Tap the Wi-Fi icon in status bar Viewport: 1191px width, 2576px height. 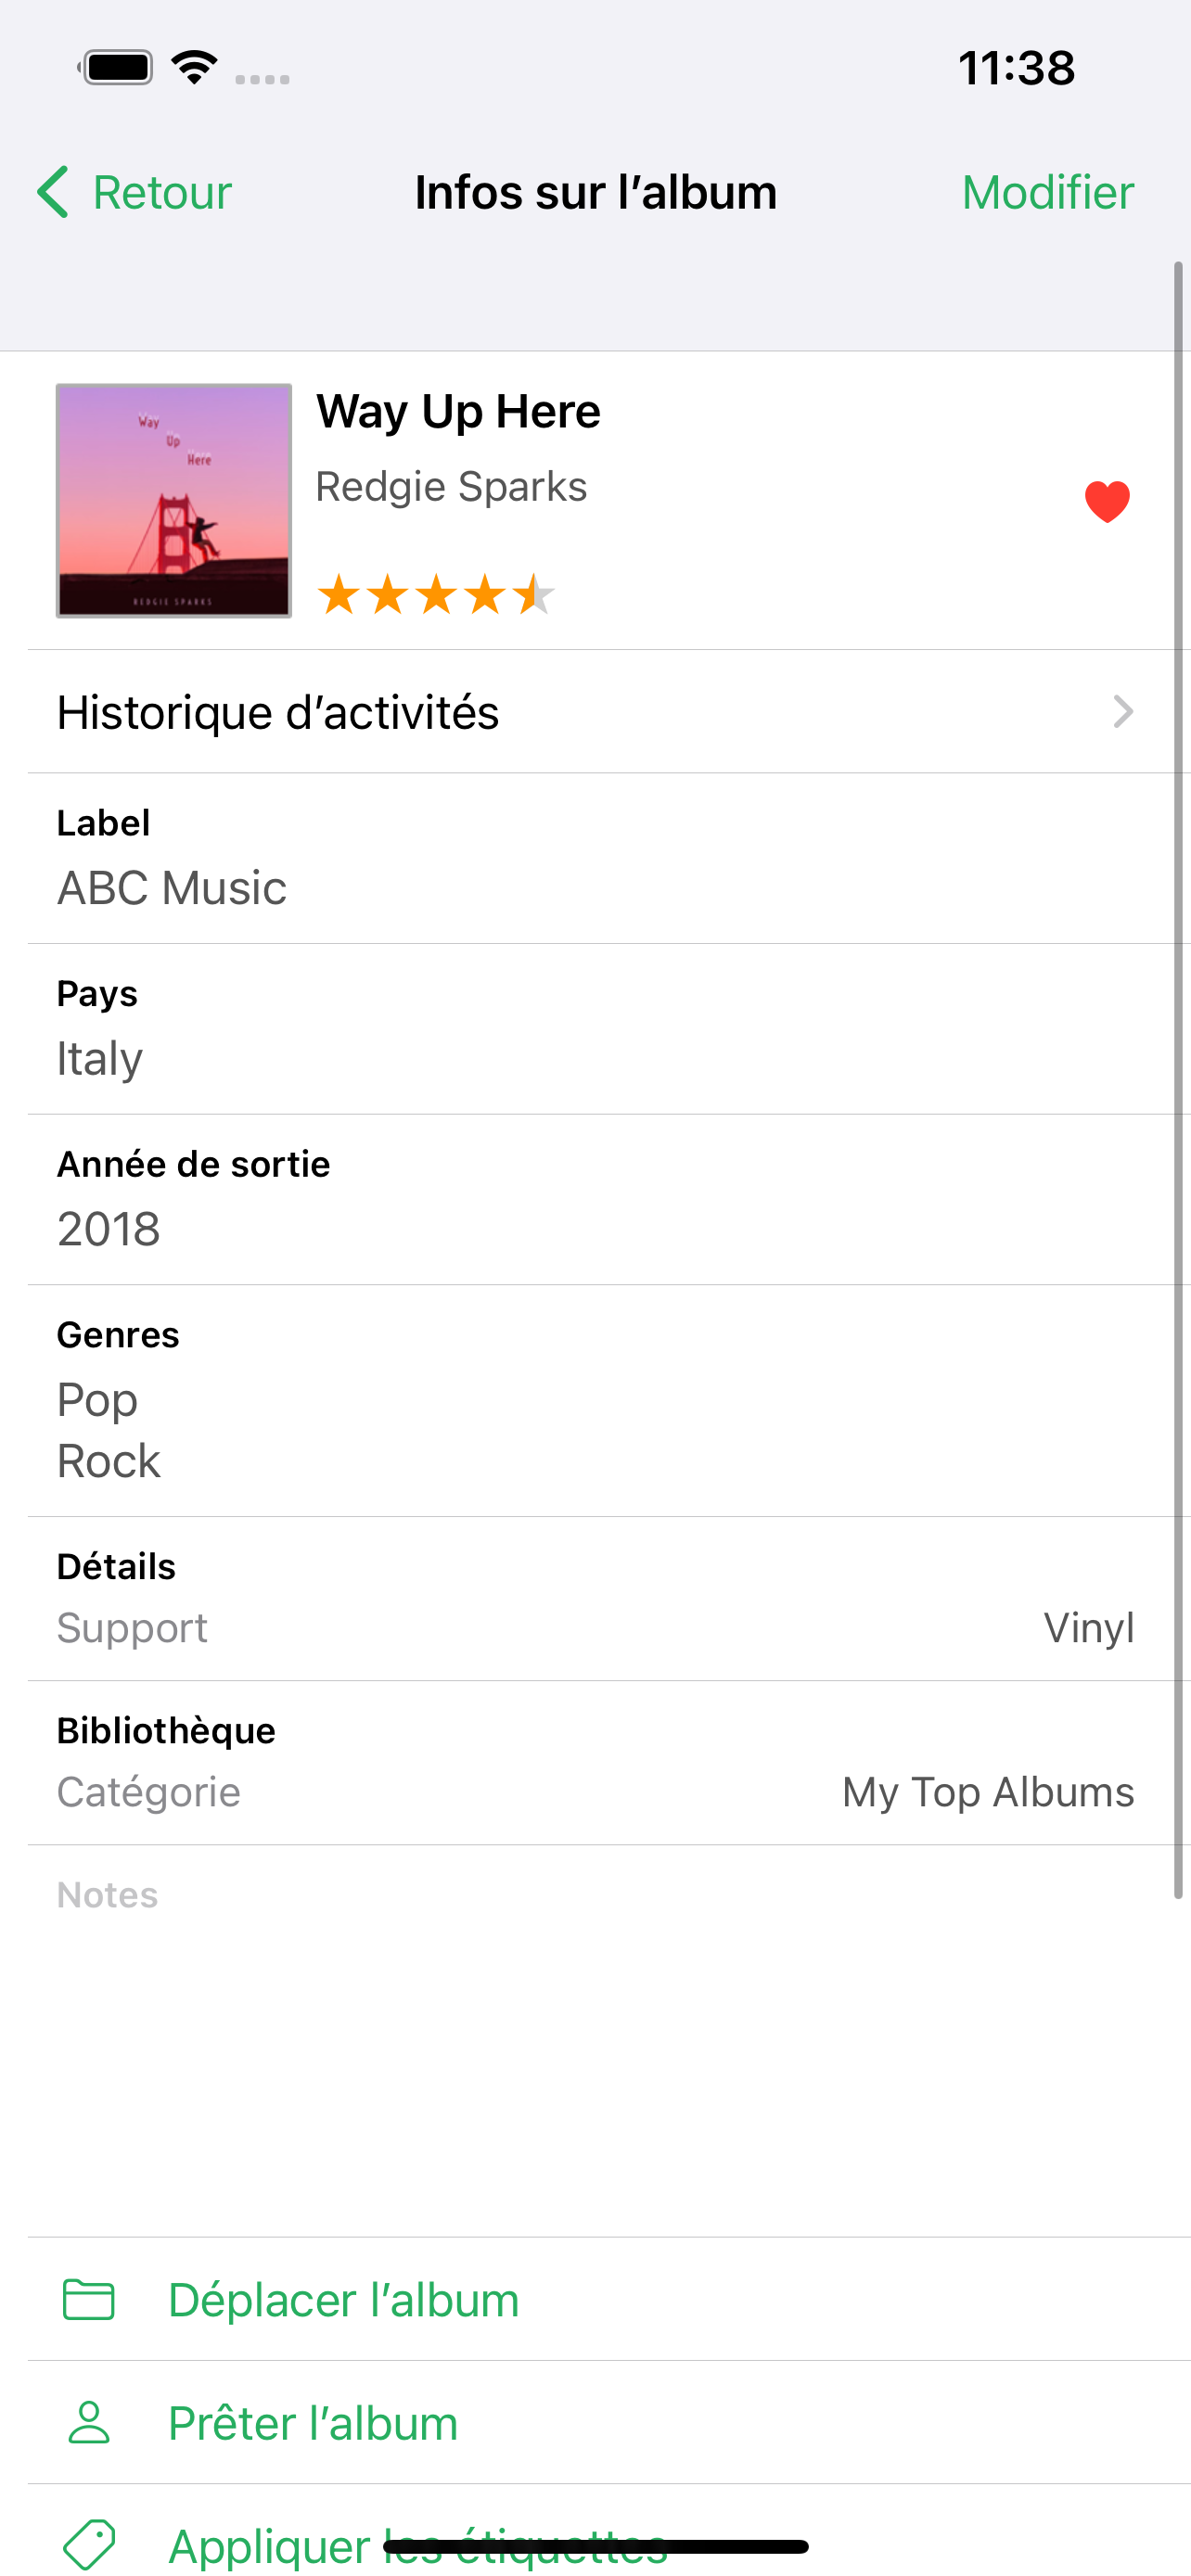195,67
